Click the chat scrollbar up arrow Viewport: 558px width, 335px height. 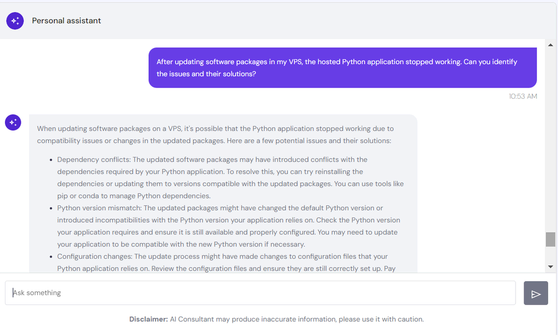click(550, 45)
